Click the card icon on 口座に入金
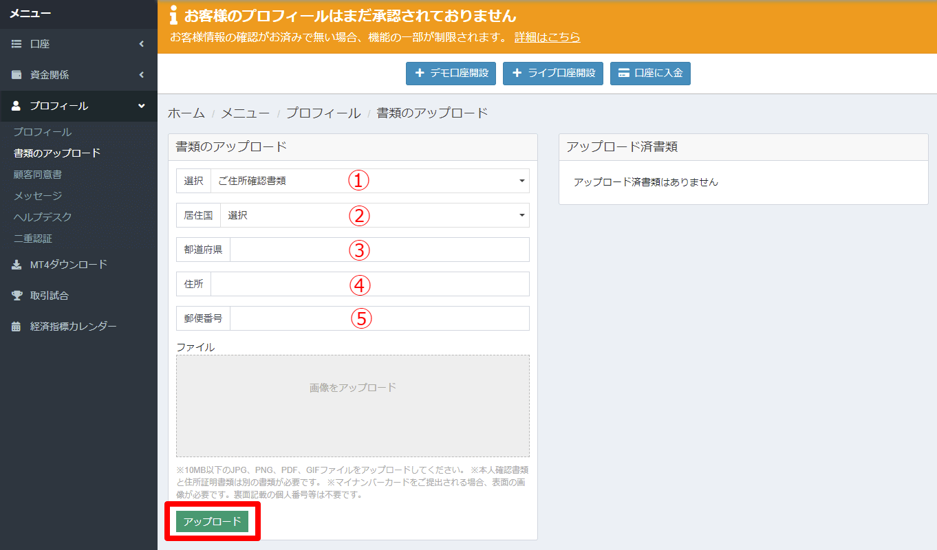Screen dimensions: 937x550 click(x=623, y=73)
